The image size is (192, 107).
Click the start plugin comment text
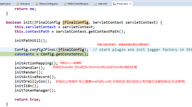point(142,50)
